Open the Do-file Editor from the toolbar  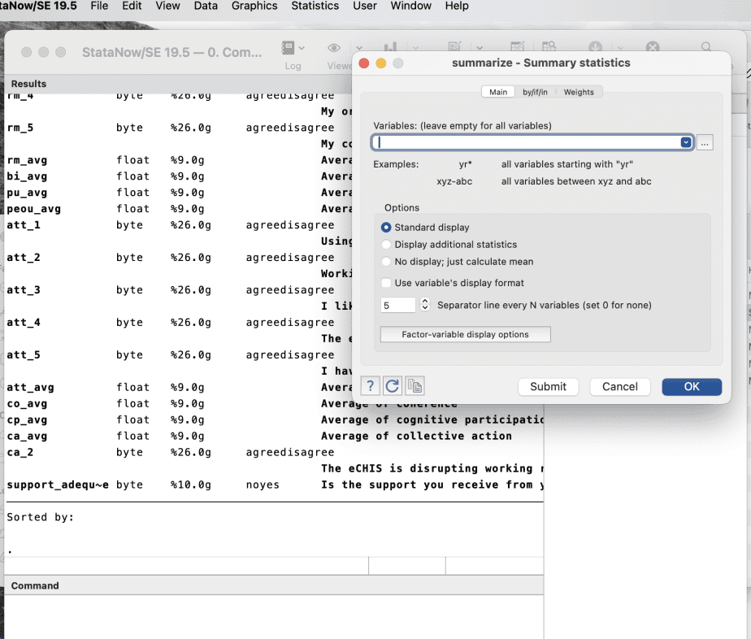[x=454, y=47]
